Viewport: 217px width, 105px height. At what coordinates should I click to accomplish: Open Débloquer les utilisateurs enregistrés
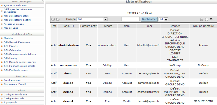click(18, 11)
